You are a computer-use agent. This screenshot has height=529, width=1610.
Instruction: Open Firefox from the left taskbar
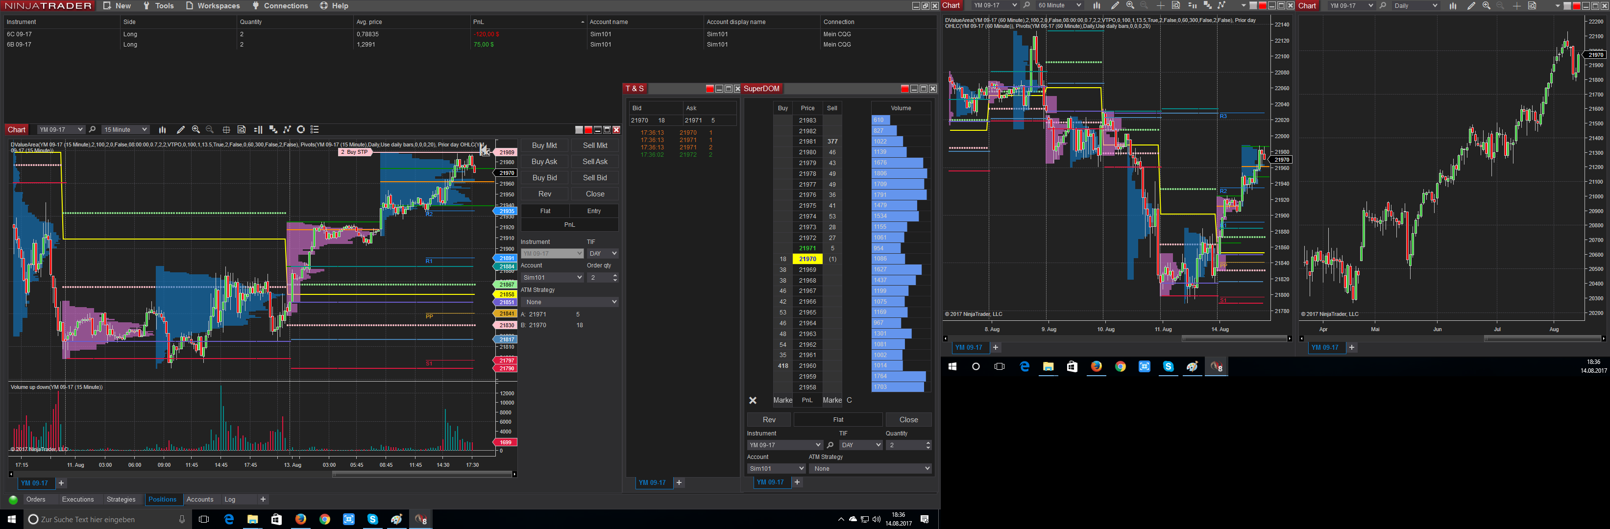[301, 520]
